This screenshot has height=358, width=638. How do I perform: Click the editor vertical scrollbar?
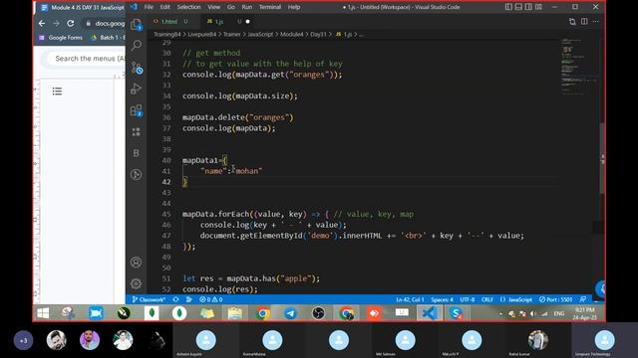(602, 158)
